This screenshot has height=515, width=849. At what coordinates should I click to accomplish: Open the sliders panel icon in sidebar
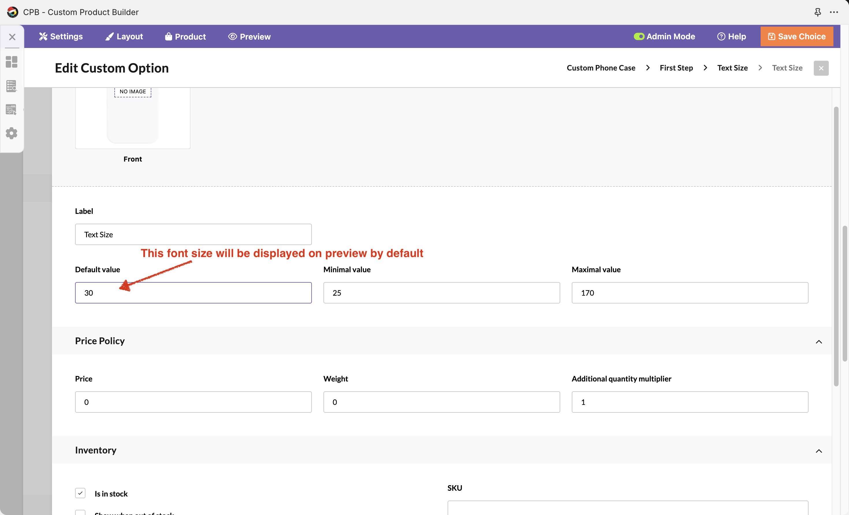(x=11, y=110)
